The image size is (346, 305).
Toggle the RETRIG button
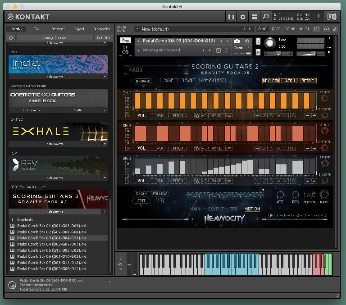point(308,81)
